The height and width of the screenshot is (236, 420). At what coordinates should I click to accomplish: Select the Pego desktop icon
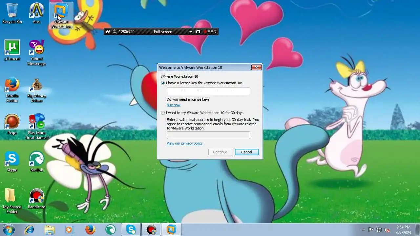(12, 125)
